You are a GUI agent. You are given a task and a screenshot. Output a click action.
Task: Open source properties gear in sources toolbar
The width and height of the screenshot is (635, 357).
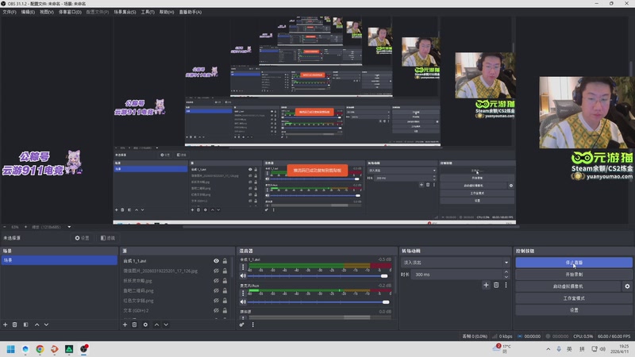145,324
